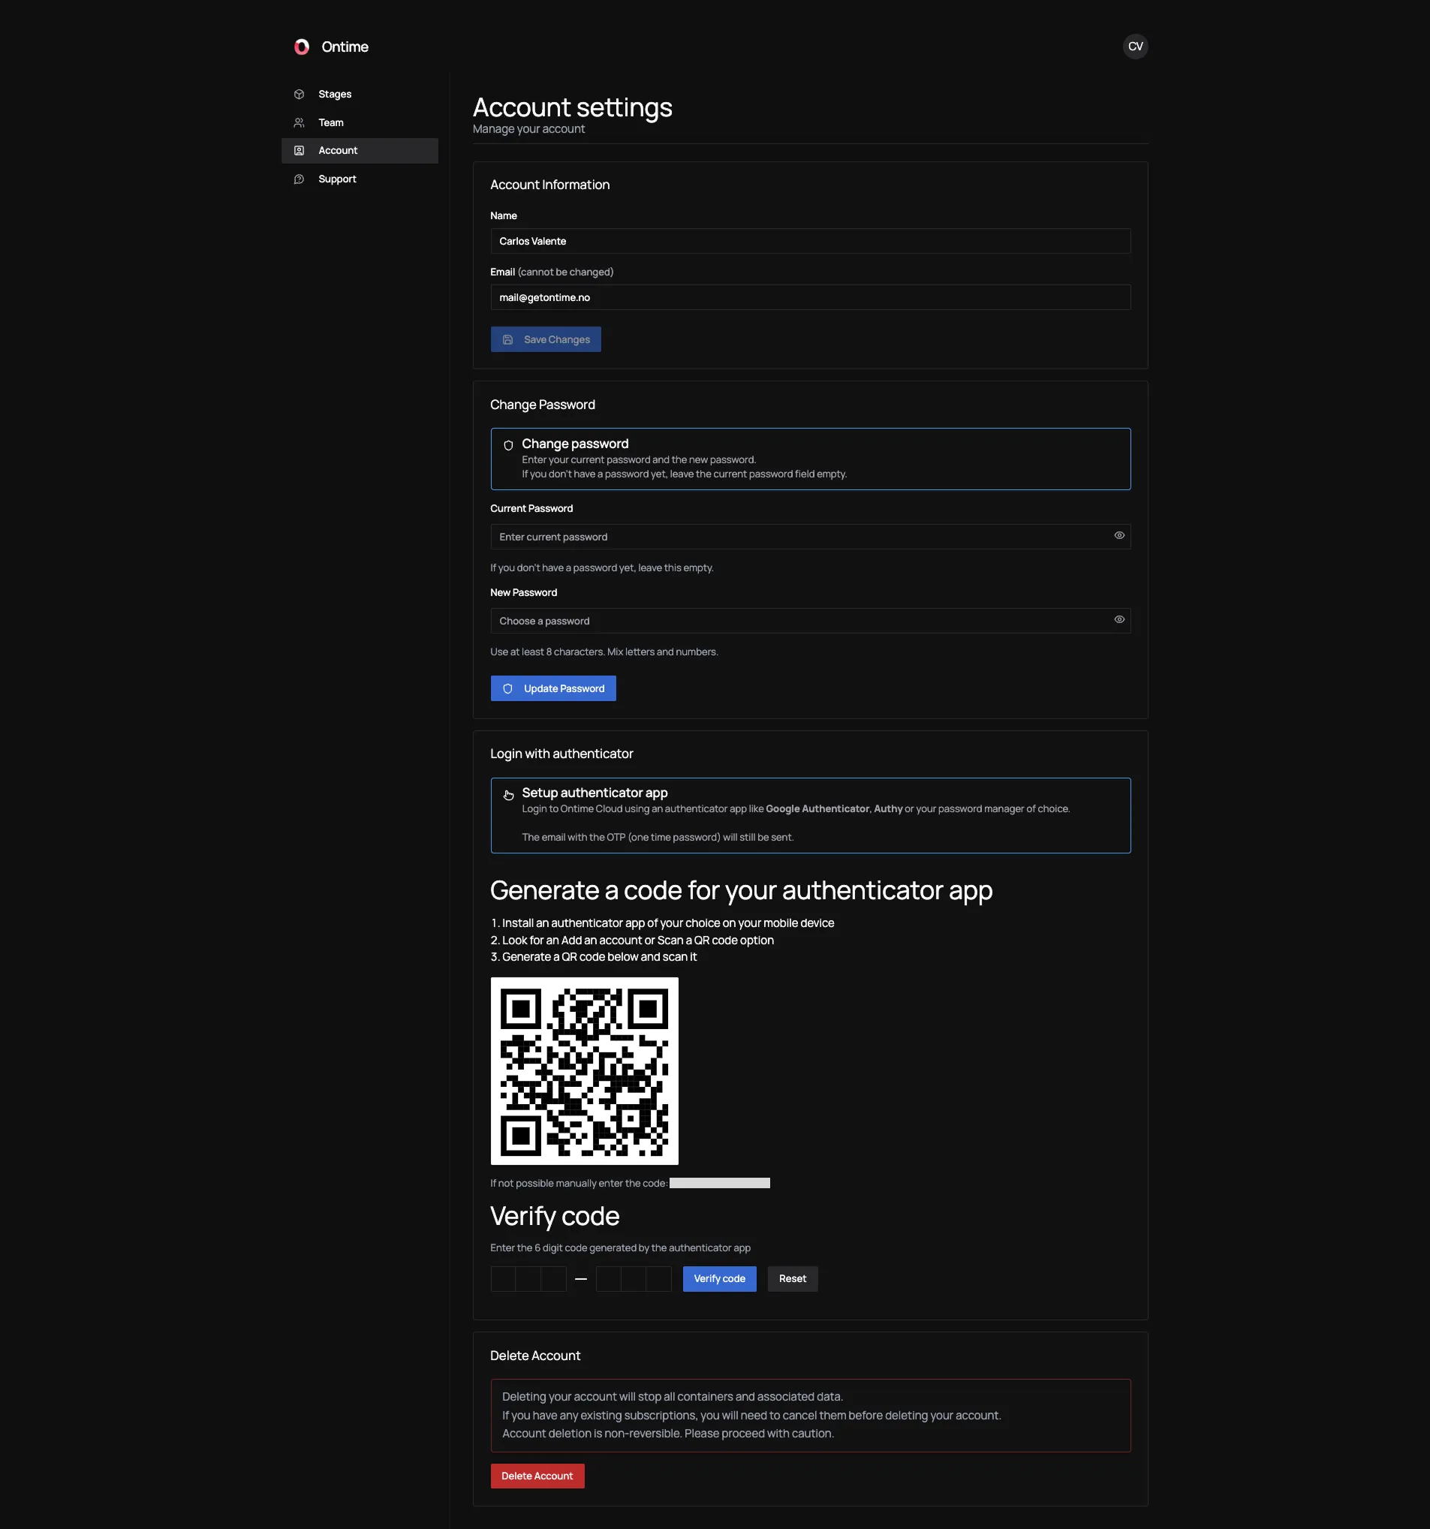
Task: Select the Account icon in the sidebar
Action: 300,150
